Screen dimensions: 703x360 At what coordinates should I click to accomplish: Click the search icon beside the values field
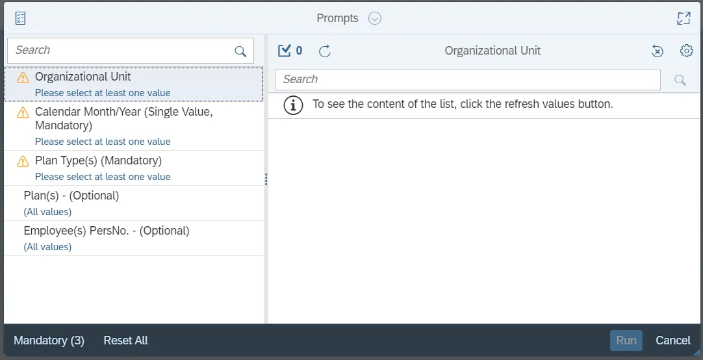click(x=680, y=80)
